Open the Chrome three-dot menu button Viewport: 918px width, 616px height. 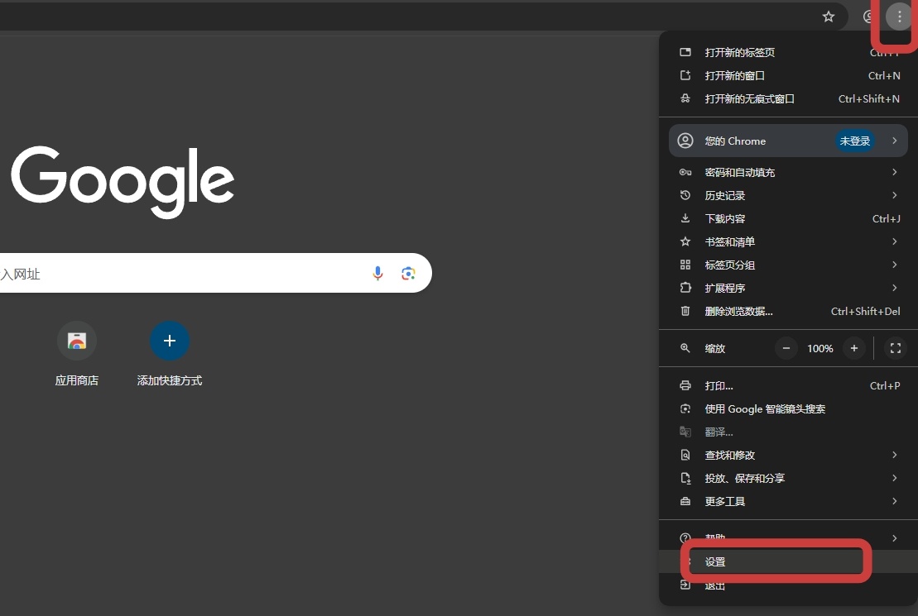[x=899, y=17]
